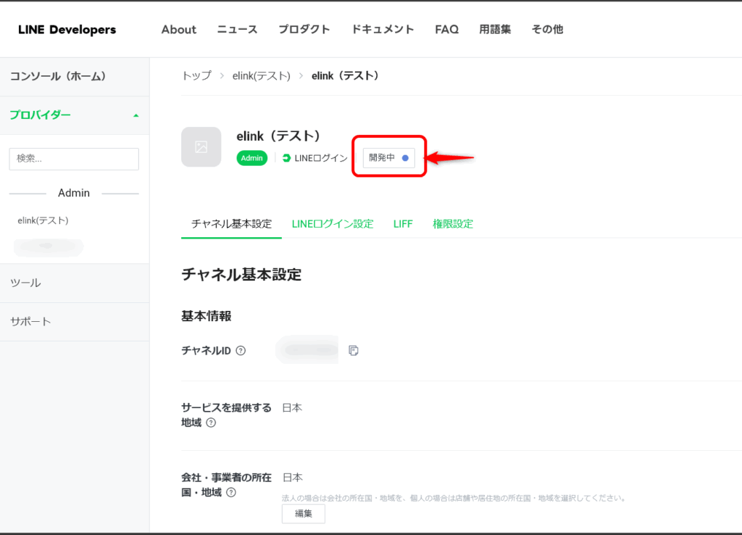
Task: Click help icon next to 国・地域
Action: pos(231,492)
